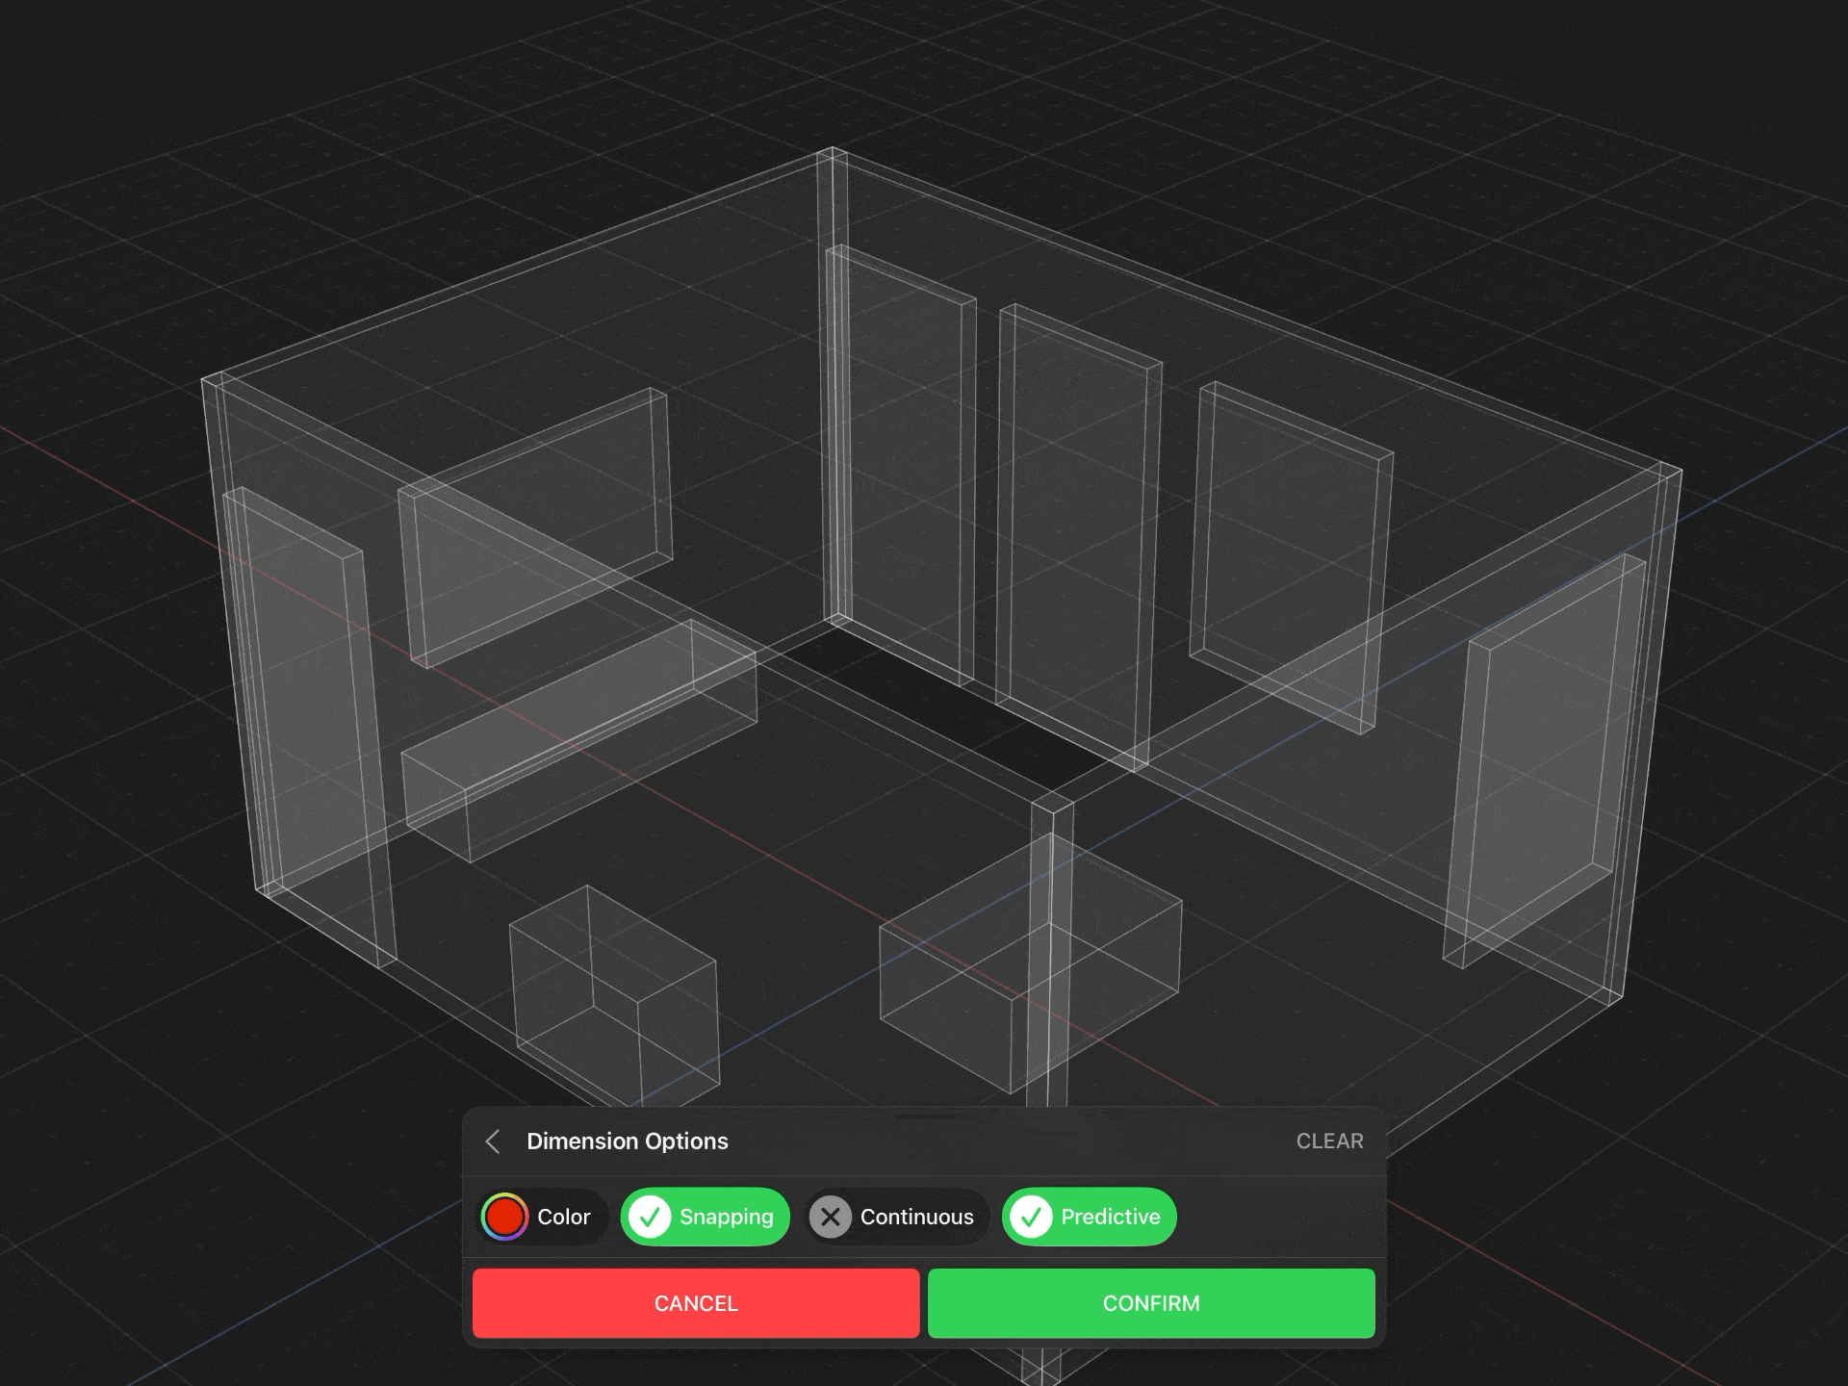Click the CLEAR button

coord(1329,1142)
